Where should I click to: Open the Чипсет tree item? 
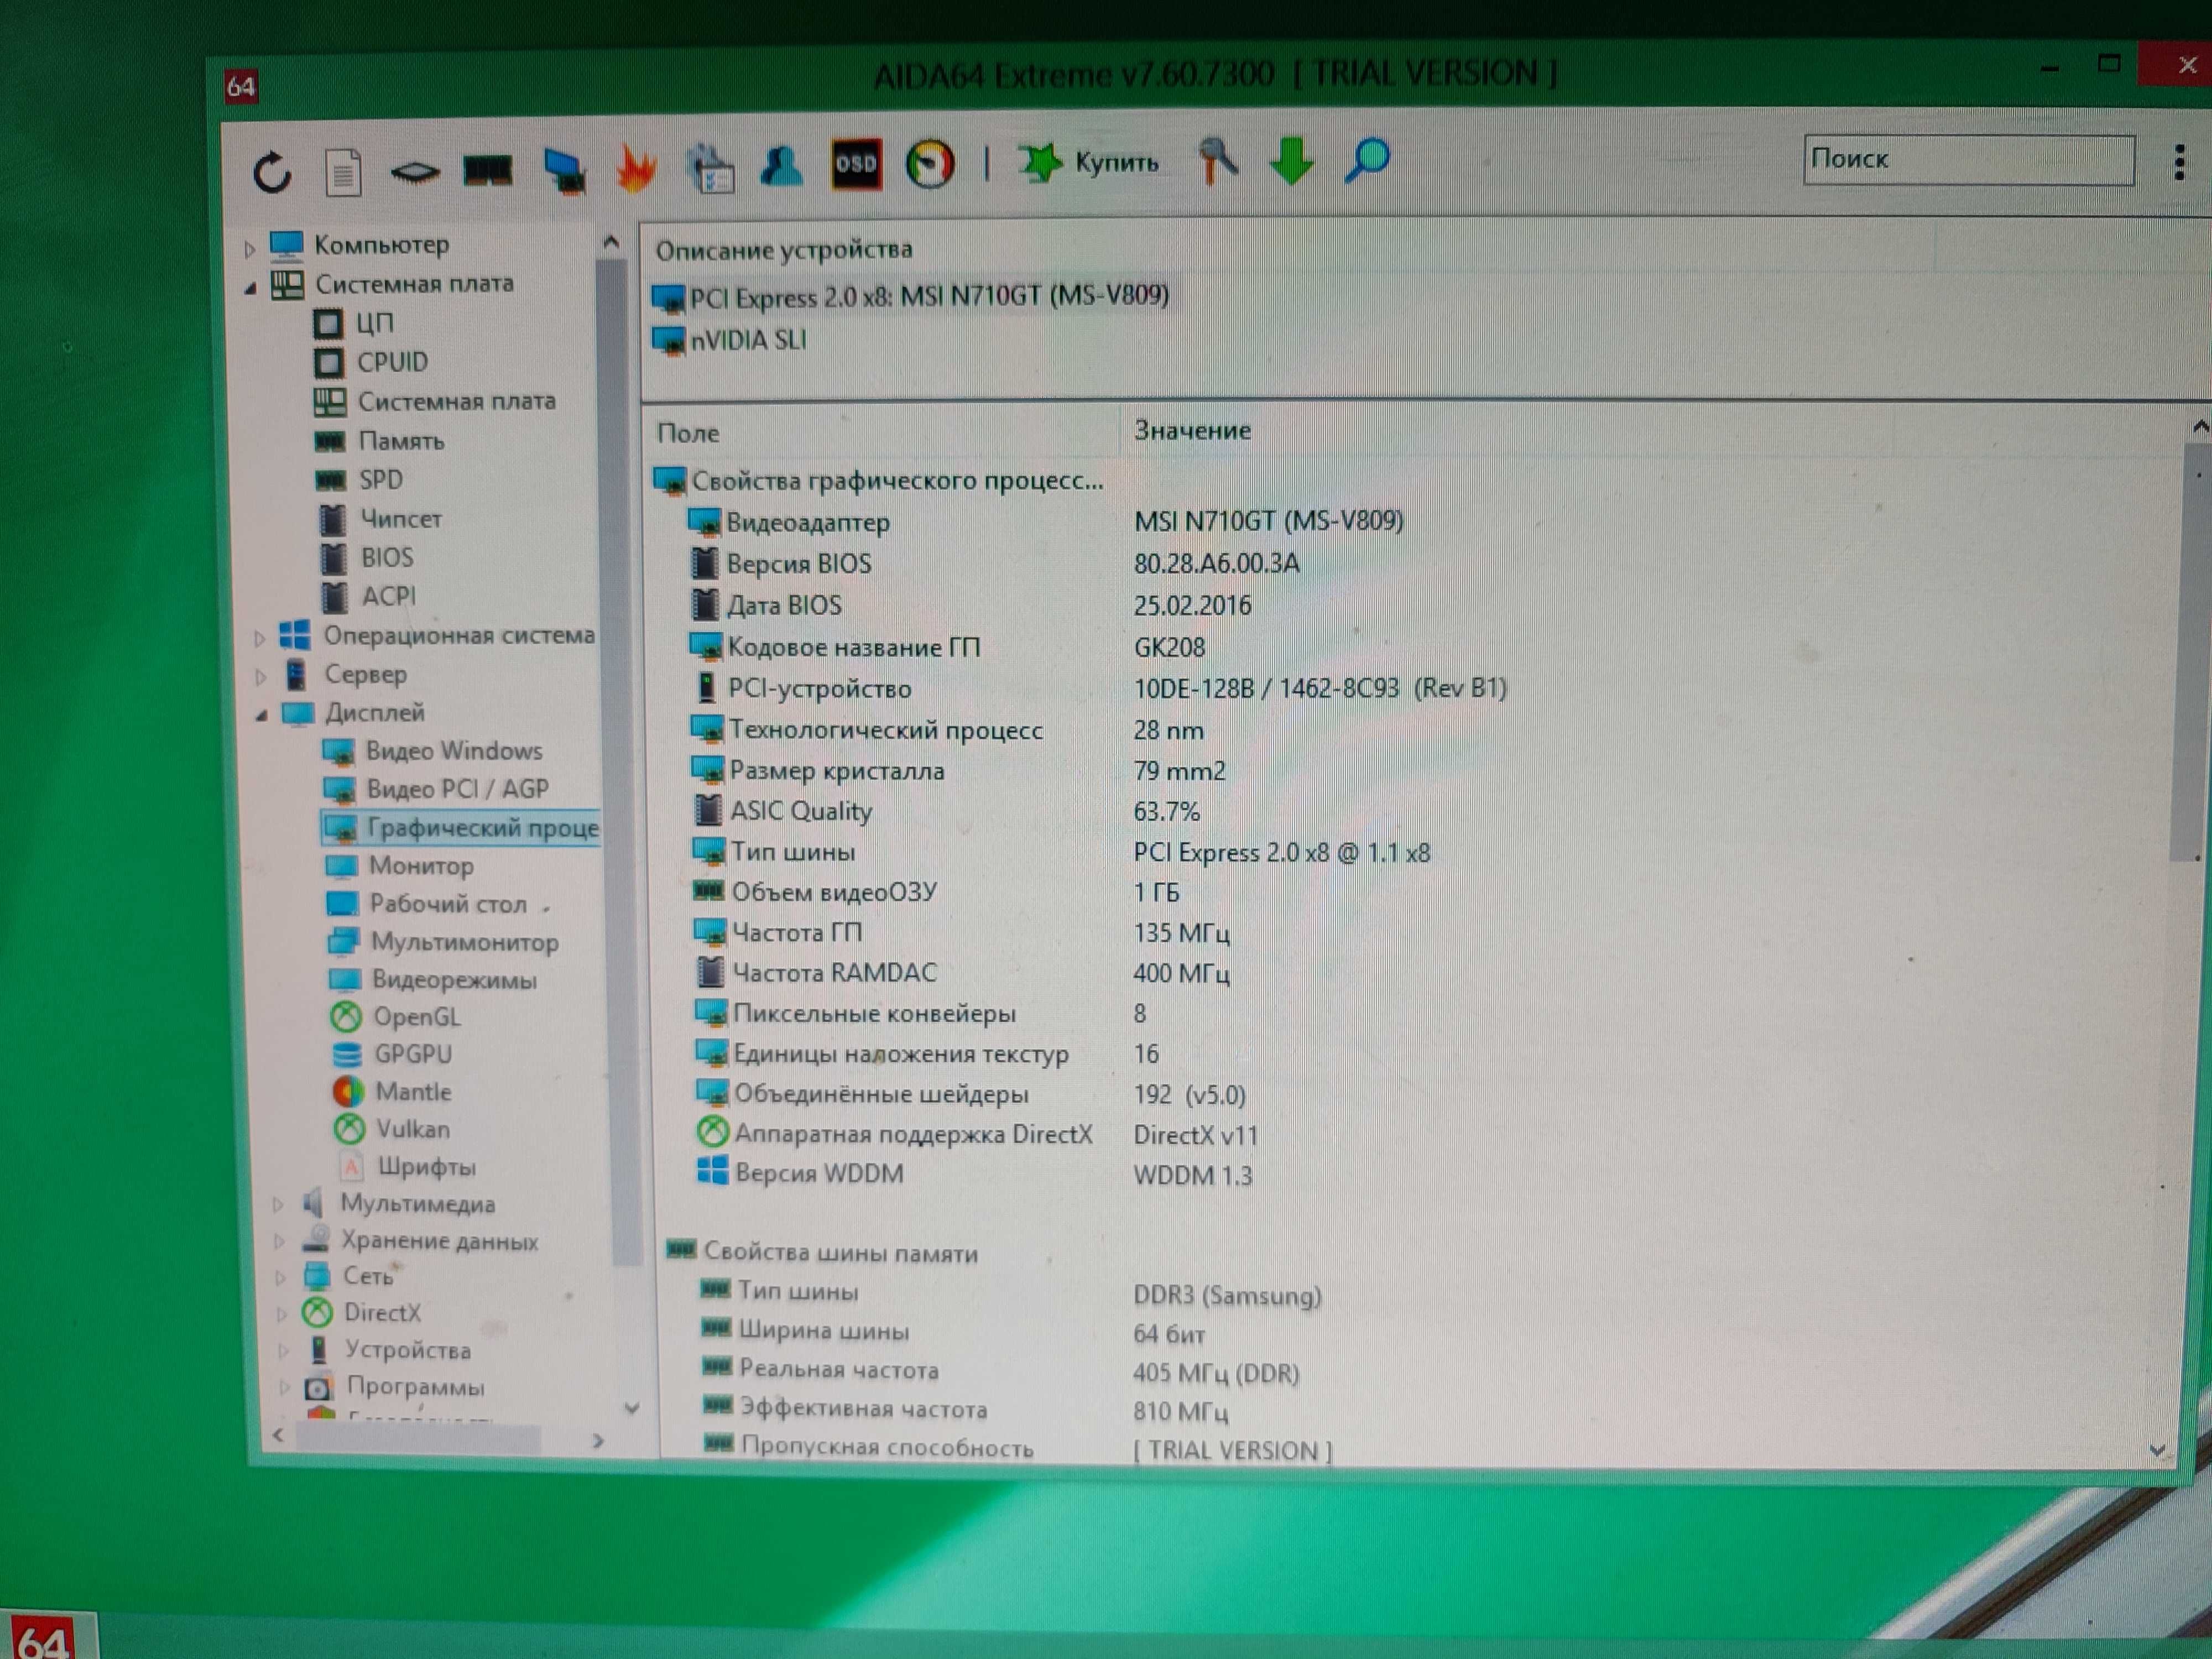[380, 519]
